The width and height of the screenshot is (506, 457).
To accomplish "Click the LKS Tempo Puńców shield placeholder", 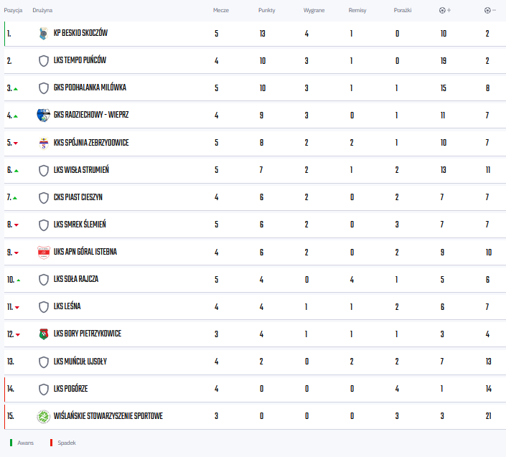I will pos(44,61).
